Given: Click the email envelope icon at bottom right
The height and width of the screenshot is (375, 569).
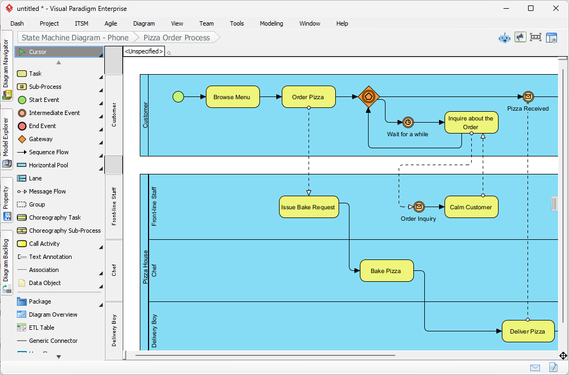Looking at the screenshot, I should [535, 367].
